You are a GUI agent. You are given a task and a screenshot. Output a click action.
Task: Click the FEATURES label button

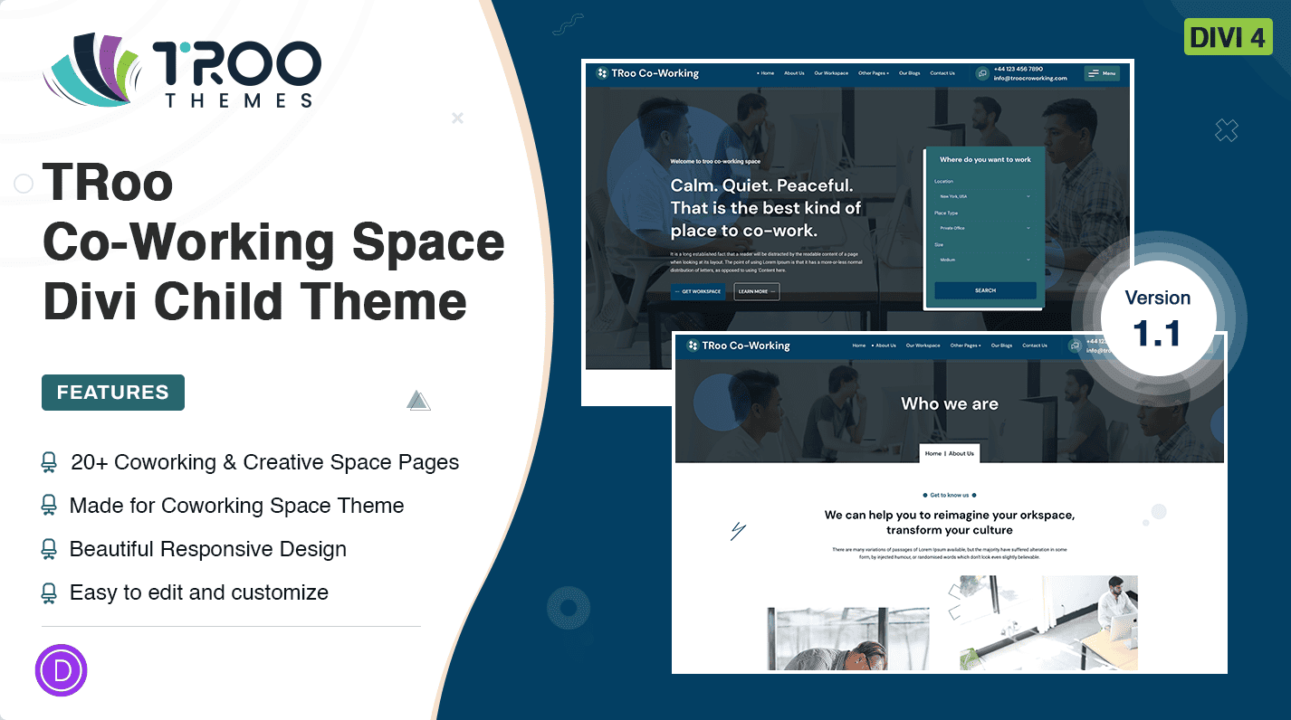[x=113, y=393]
